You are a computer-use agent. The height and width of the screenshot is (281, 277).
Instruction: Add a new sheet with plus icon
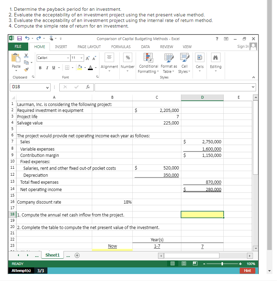pyautogui.click(x=77, y=255)
